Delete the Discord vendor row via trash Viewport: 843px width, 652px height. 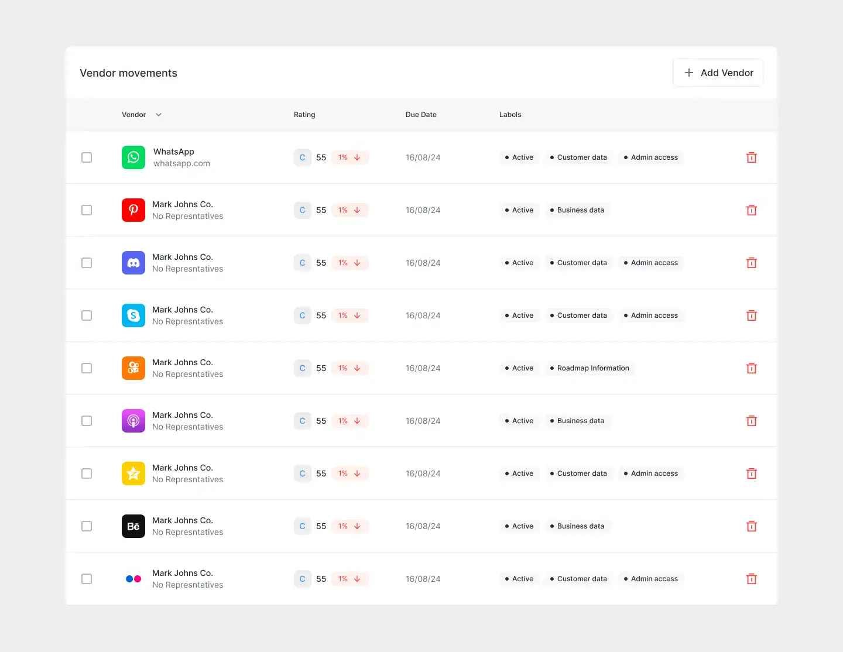[x=752, y=263]
